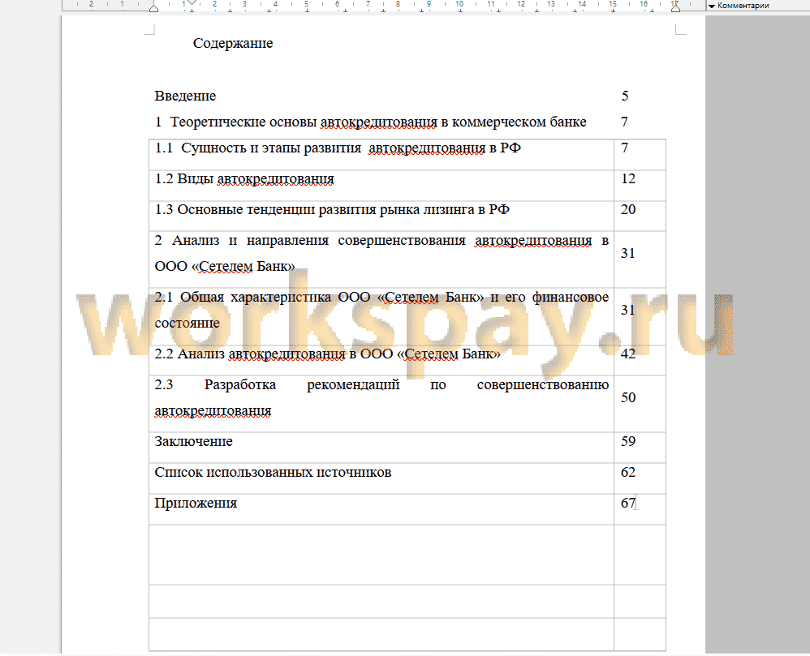
Task: Open the Комментарии dropdown
Action: tap(739, 6)
